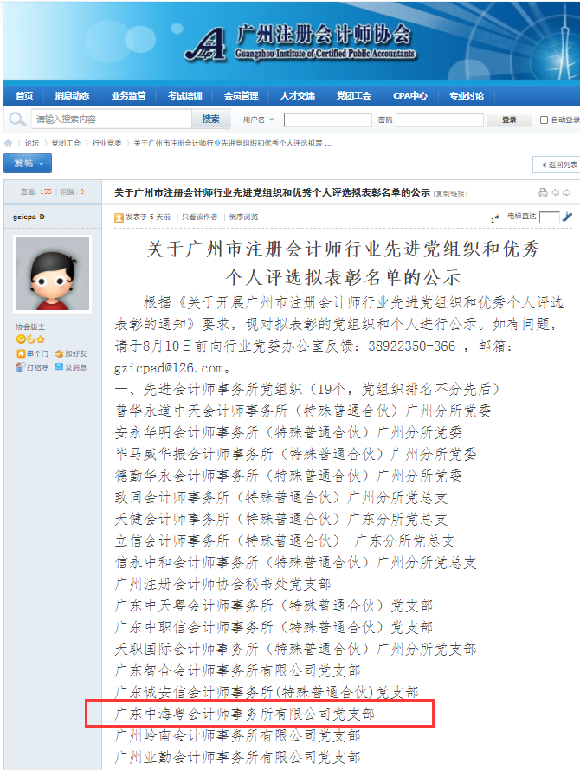Viewport: 580px width, 770px height.
Task: Click the line 广东智合会计师事务所有限公司党支部
Action: point(237,670)
